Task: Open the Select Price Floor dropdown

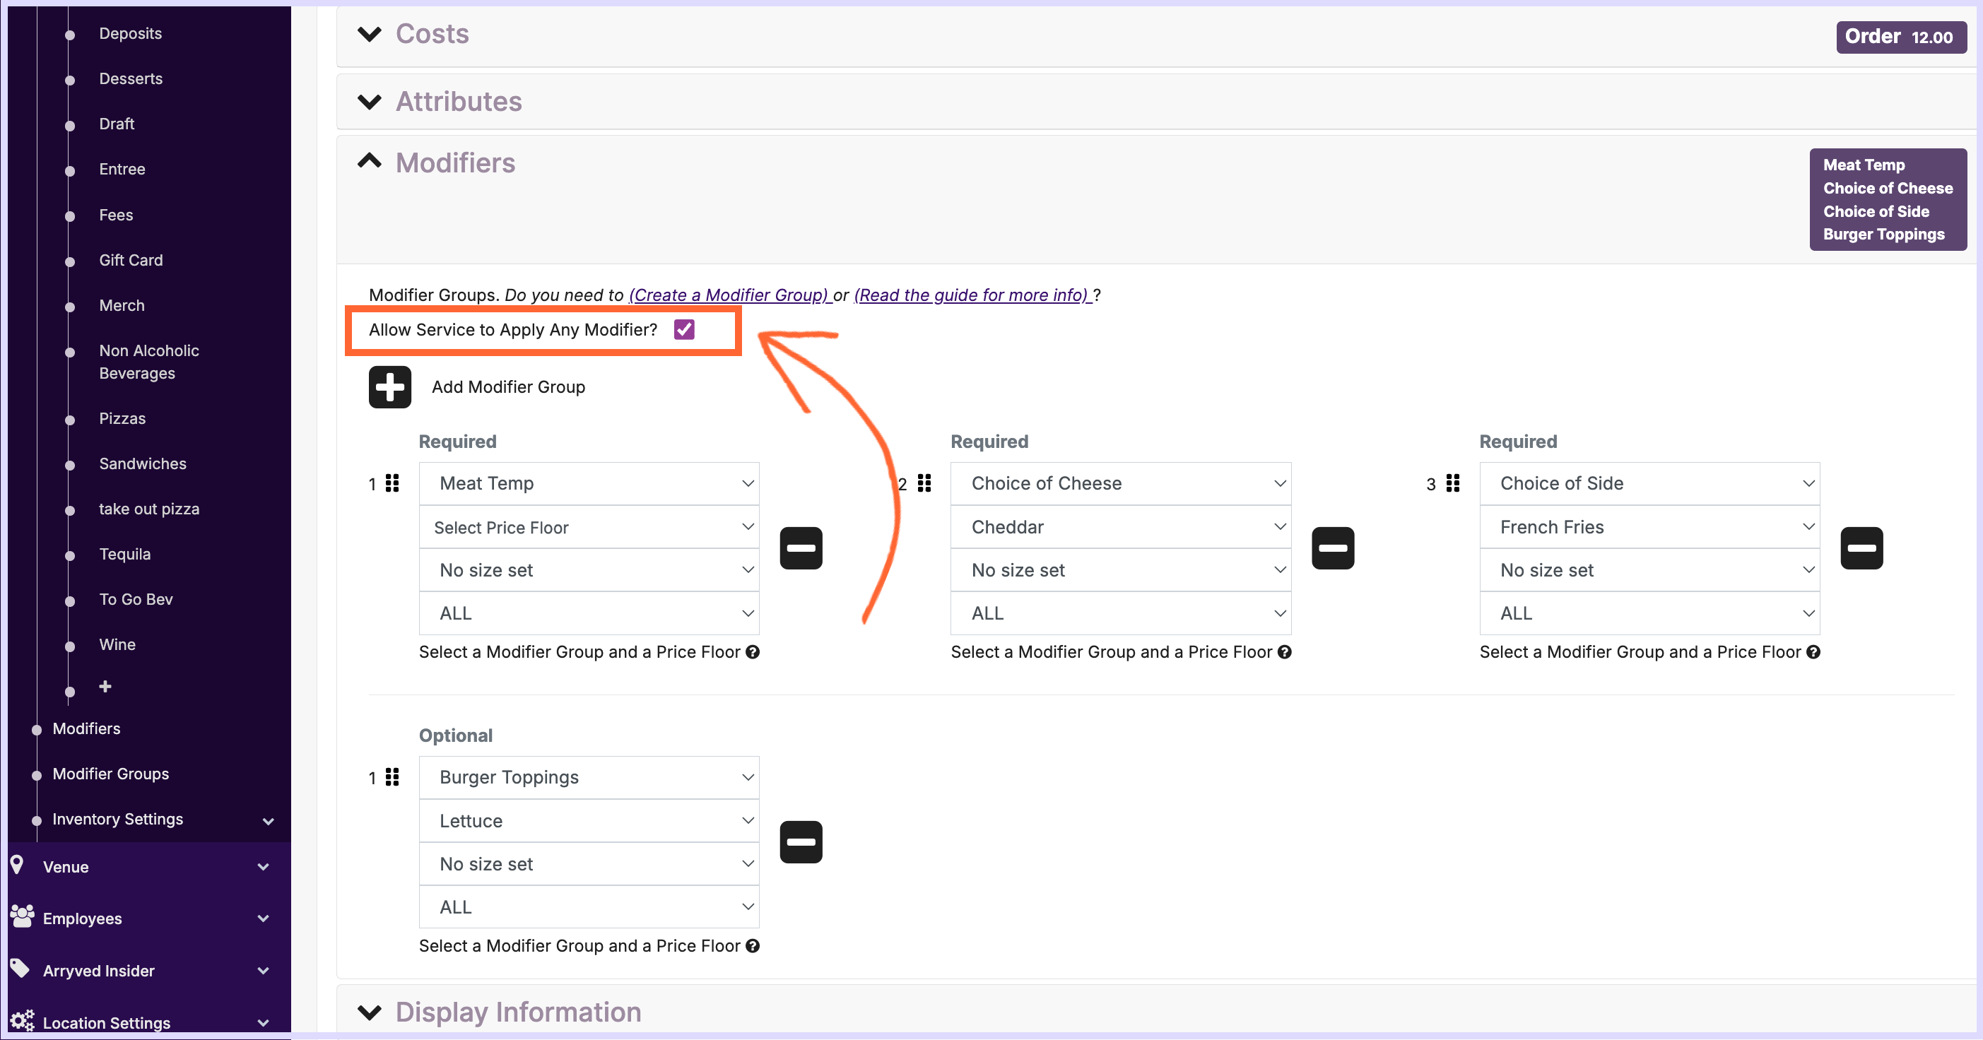Action: [589, 527]
